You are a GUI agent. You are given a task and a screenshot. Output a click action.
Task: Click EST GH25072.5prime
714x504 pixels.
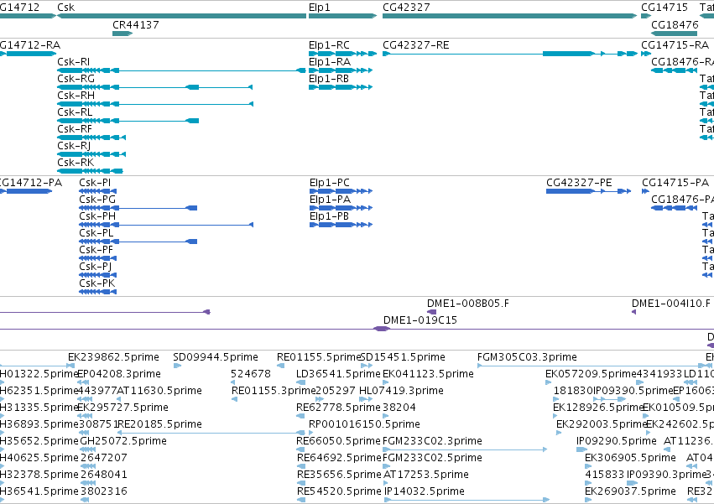click(x=123, y=441)
